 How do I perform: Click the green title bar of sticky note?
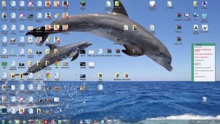pos(203,44)
